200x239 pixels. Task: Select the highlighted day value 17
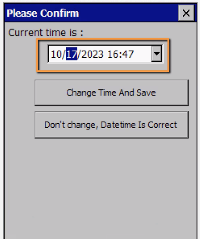[71, 54]
